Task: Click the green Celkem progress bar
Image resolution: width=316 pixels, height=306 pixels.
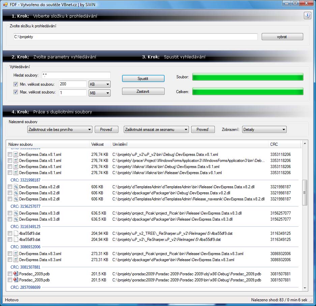Action: pyautogui.click(x=248, y=91)
